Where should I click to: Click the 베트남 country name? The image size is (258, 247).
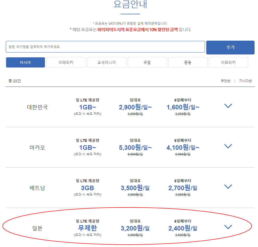pos(37,188)
